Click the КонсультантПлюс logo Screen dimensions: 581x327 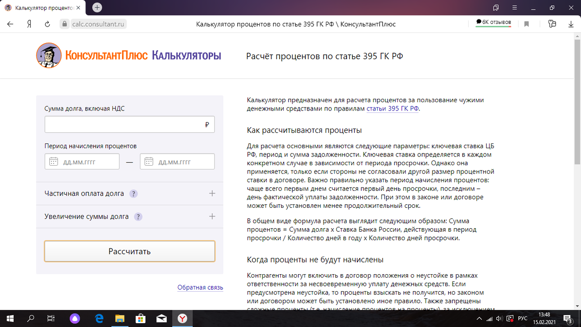48,56
